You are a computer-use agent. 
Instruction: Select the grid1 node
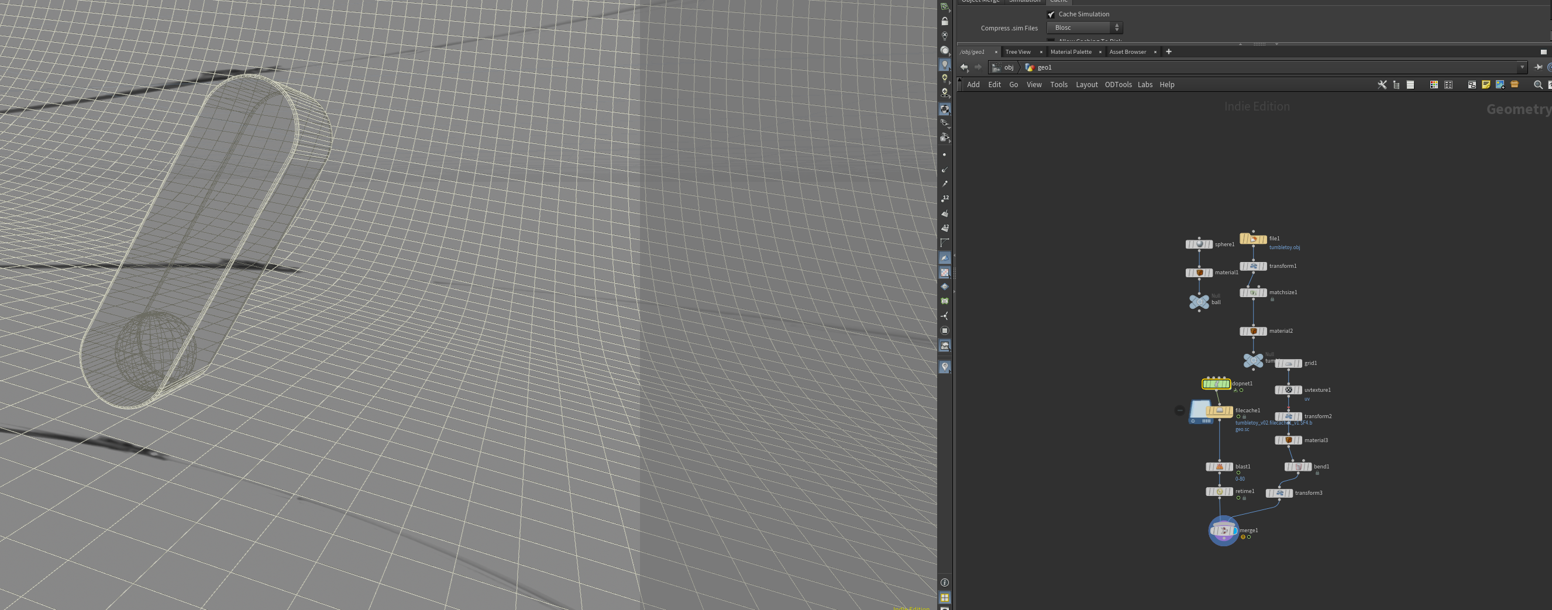[x=1289, y=364]
